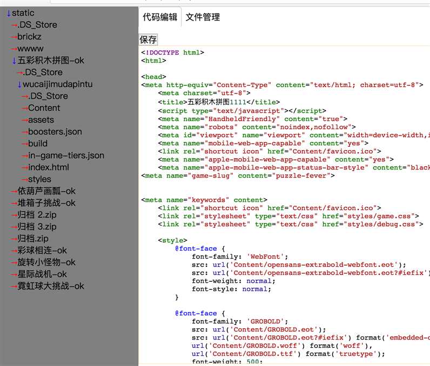Select the 归档 3.zip file
Viewport: 430px width, 366px height.
(37, 227)
